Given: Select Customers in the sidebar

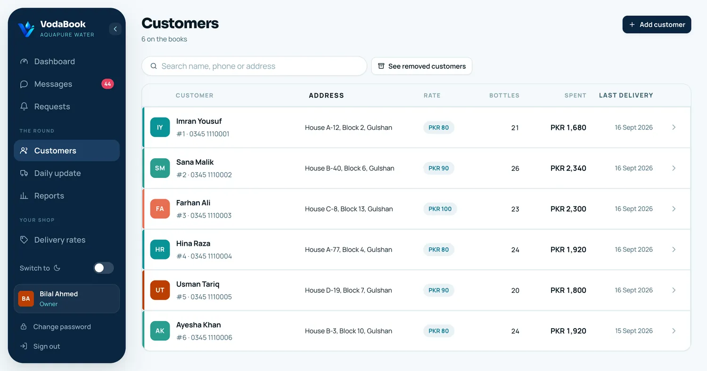Looking at the screenshot, I should pyautogui.click(x=66, y=151).
